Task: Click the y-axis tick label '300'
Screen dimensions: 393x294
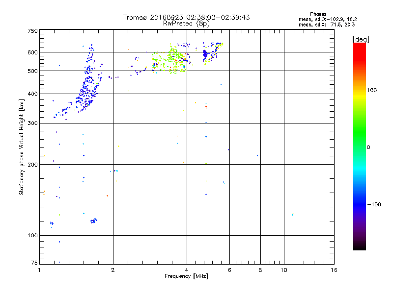Action: point(33,123)
